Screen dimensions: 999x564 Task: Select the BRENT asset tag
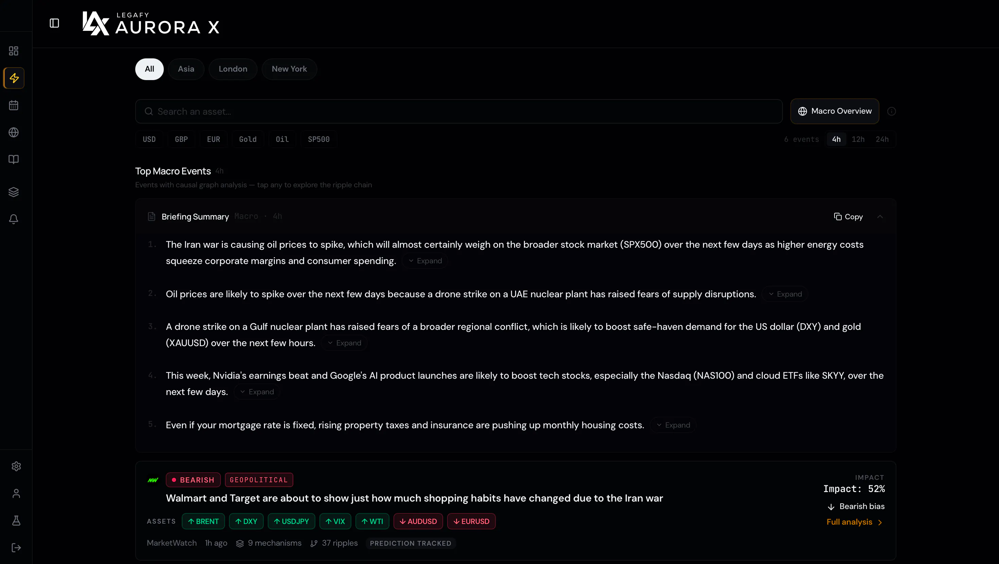click(203, 521)
